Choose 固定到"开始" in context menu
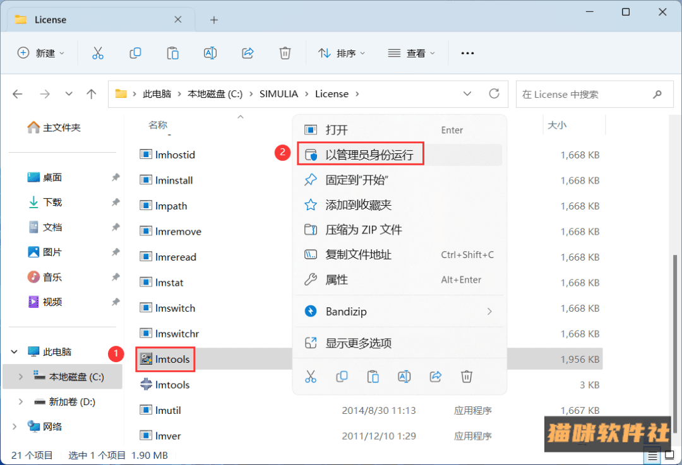 click(x=399, y=179)
